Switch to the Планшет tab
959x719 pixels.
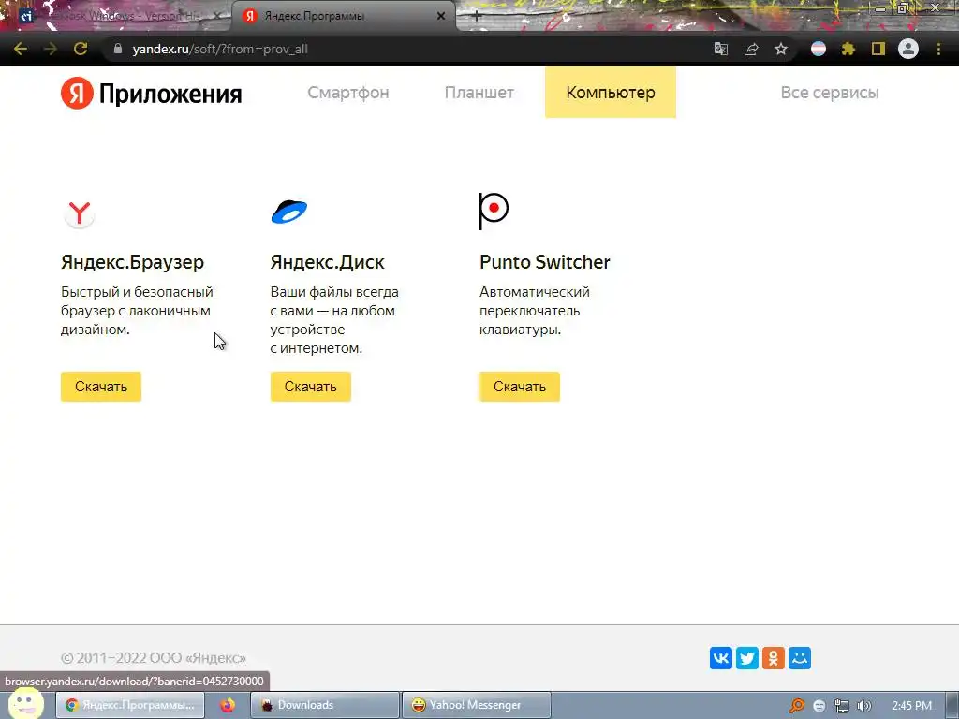click(x=479, y=93)
